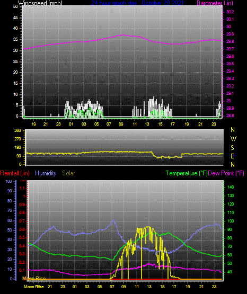Click the 360 value on wind direction axis
This screenshot has width=247, height=294.
click(17, 131)
